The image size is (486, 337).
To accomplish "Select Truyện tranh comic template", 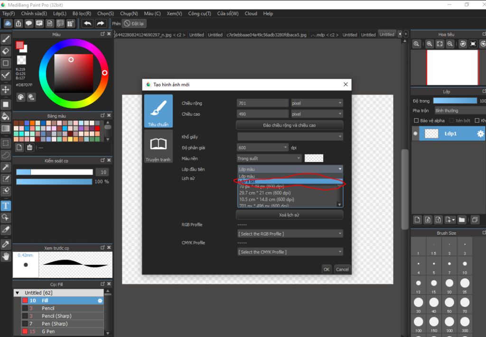I will [158, 146].
